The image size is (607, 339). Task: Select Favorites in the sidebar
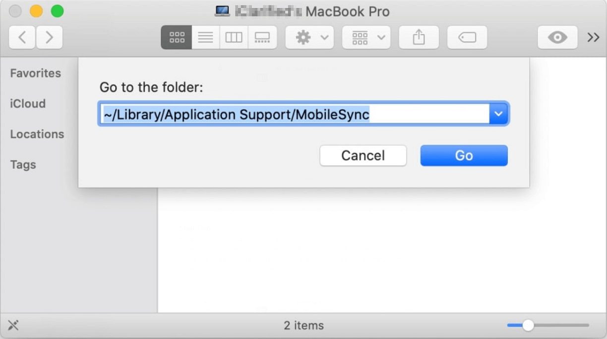tap(36, 73)
